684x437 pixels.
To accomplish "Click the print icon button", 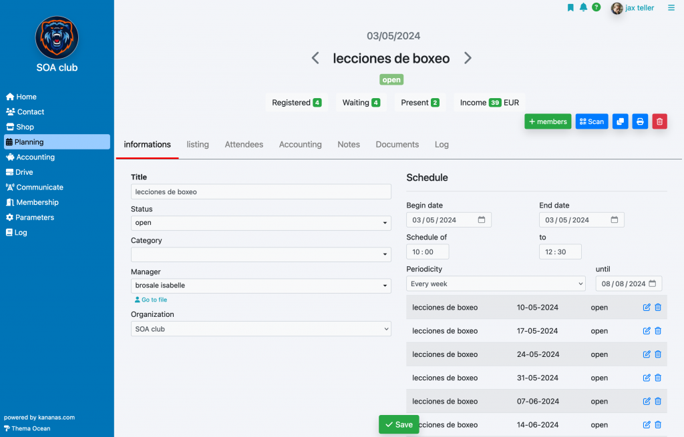I will tap(640, 121).
